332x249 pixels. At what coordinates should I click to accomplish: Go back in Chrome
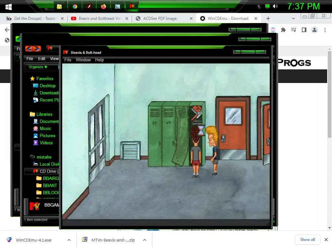[7, 30]
